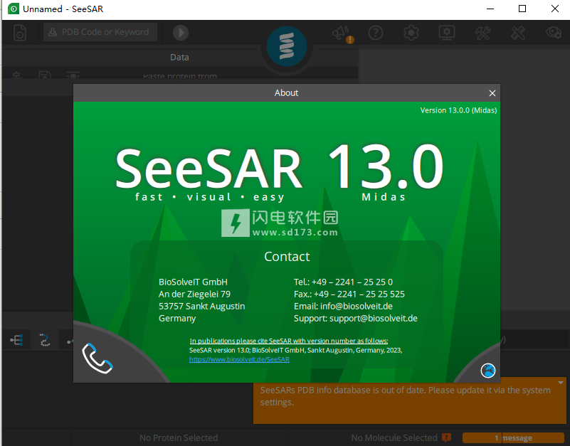Viewport: 570px width, 446px height.
Task: Click the 'BioSolveIT GmbH' address line
Action: [x=193, y=282]
